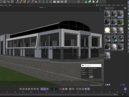Screen dimensions: 129x97
Task: Click timeline marker at frame 60
Action: (78, 92)
